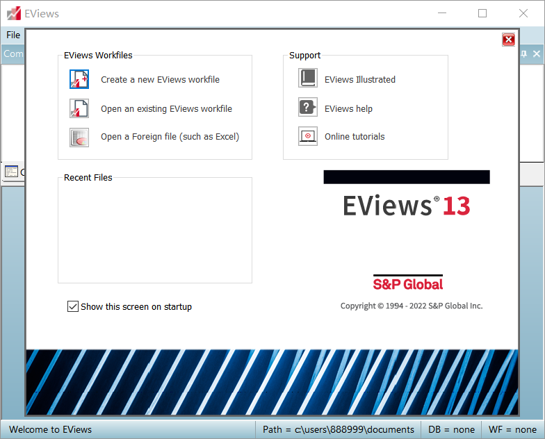Close the EViews application window
The image size is (545, 439).
(x=523, y=13)
